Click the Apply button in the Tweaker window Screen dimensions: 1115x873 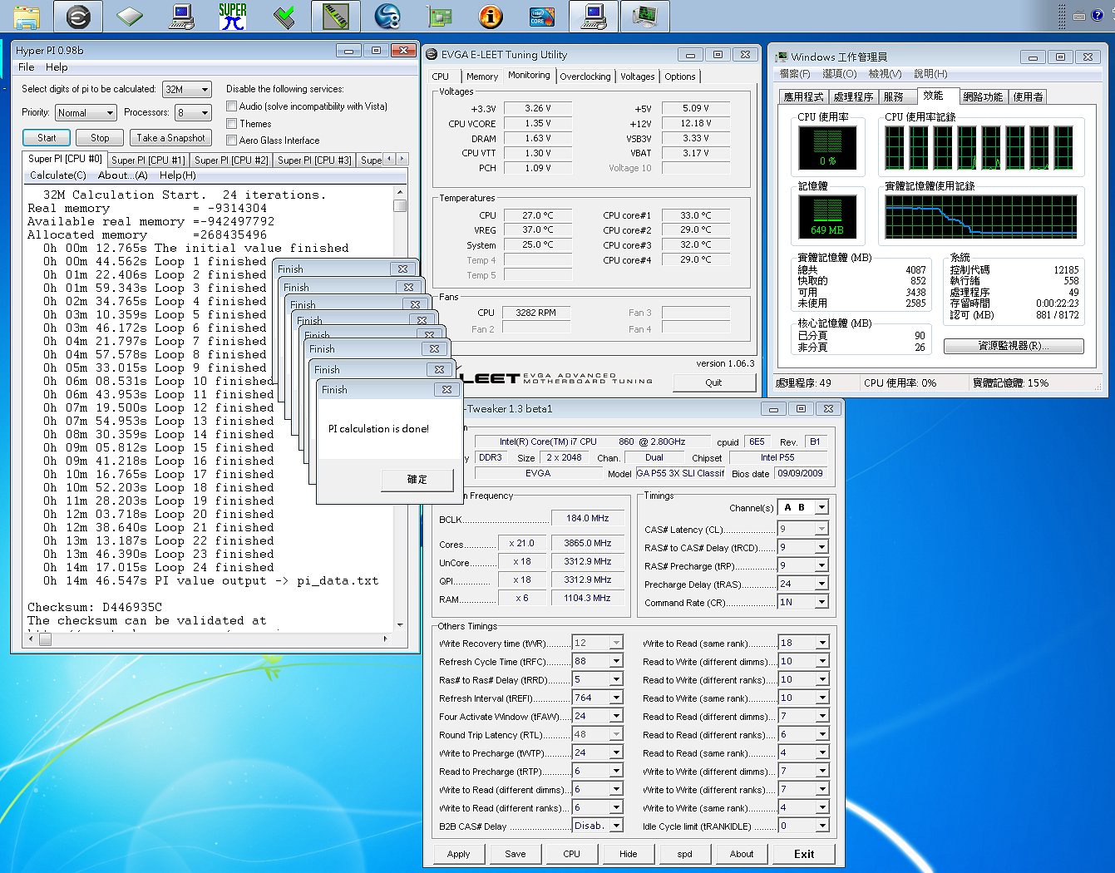(x=459, y=854)
